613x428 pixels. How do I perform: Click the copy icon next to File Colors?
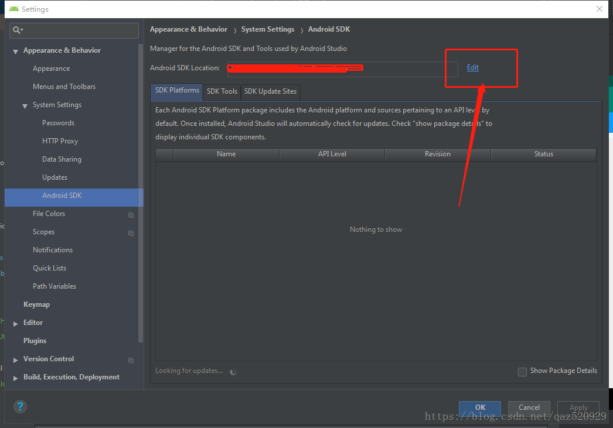(131, 215)
